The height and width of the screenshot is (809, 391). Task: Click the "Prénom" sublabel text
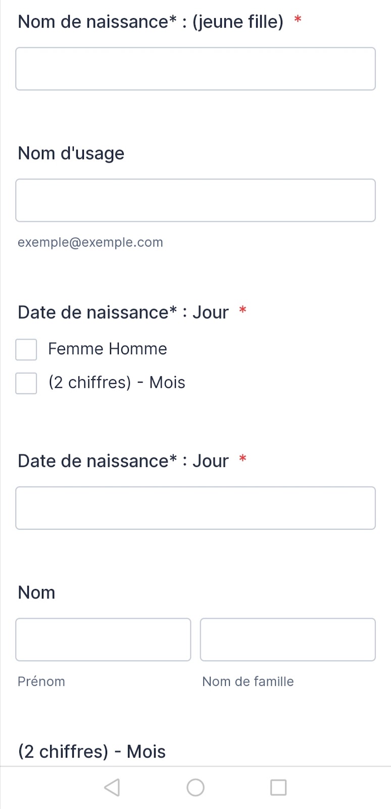coord(41,682)
